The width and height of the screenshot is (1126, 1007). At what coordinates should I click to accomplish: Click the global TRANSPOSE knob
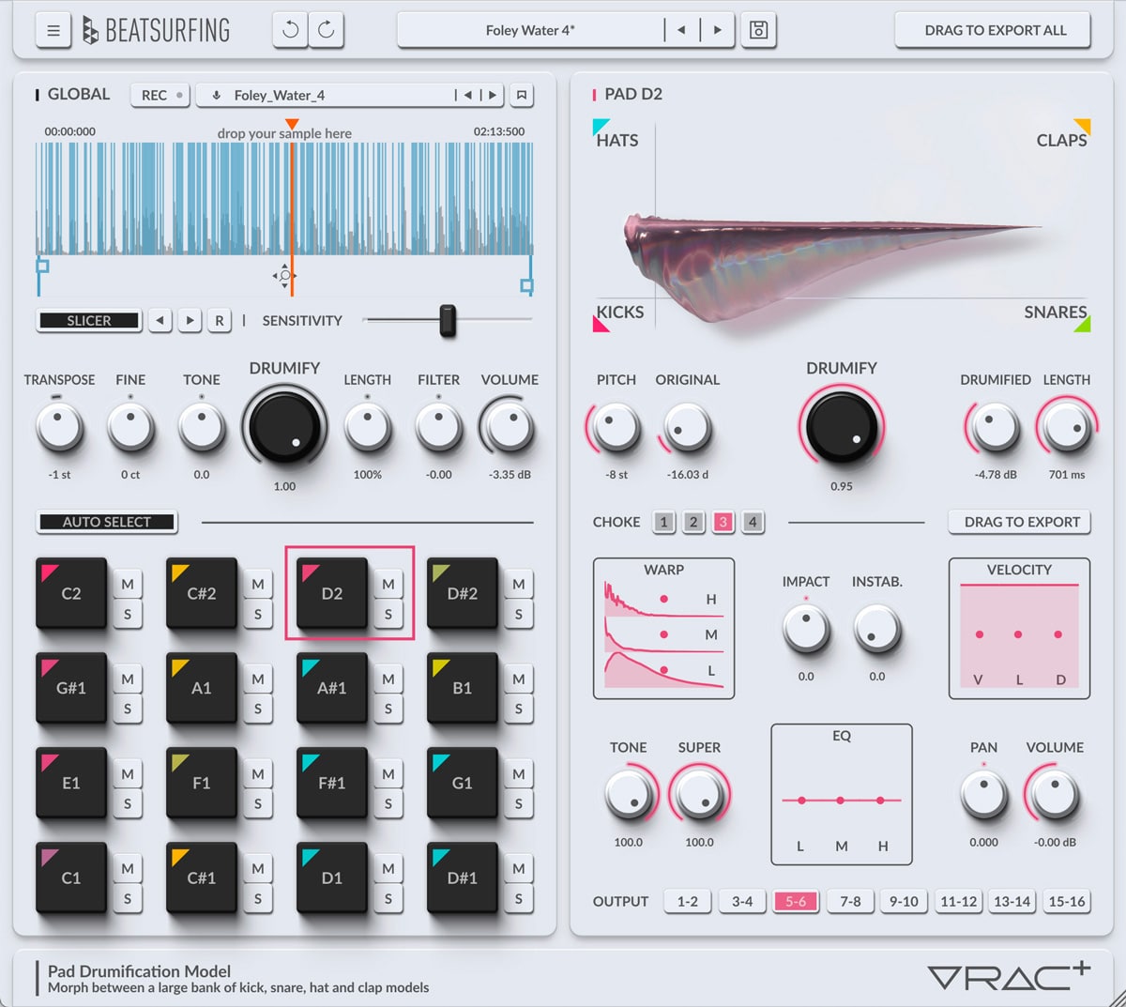[x=59, y=427]
